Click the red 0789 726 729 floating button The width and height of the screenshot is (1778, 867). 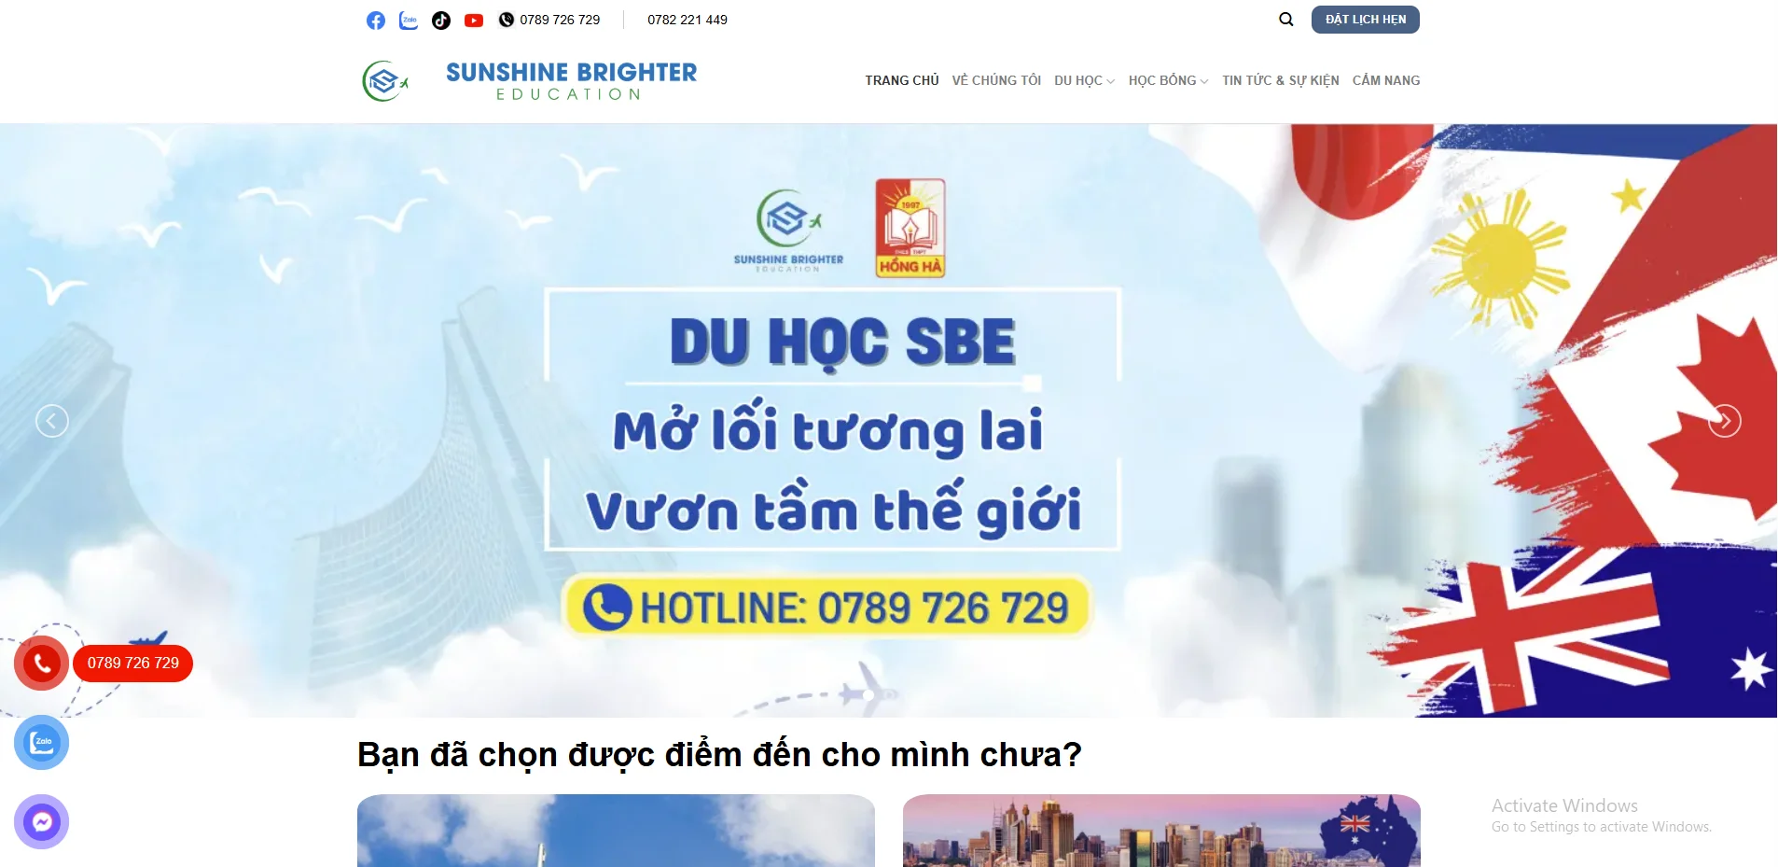point(133,664)
